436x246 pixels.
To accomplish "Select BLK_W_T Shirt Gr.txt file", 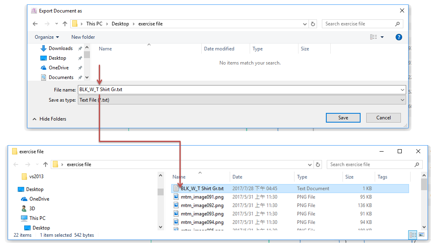I will (x=202, y=188).
